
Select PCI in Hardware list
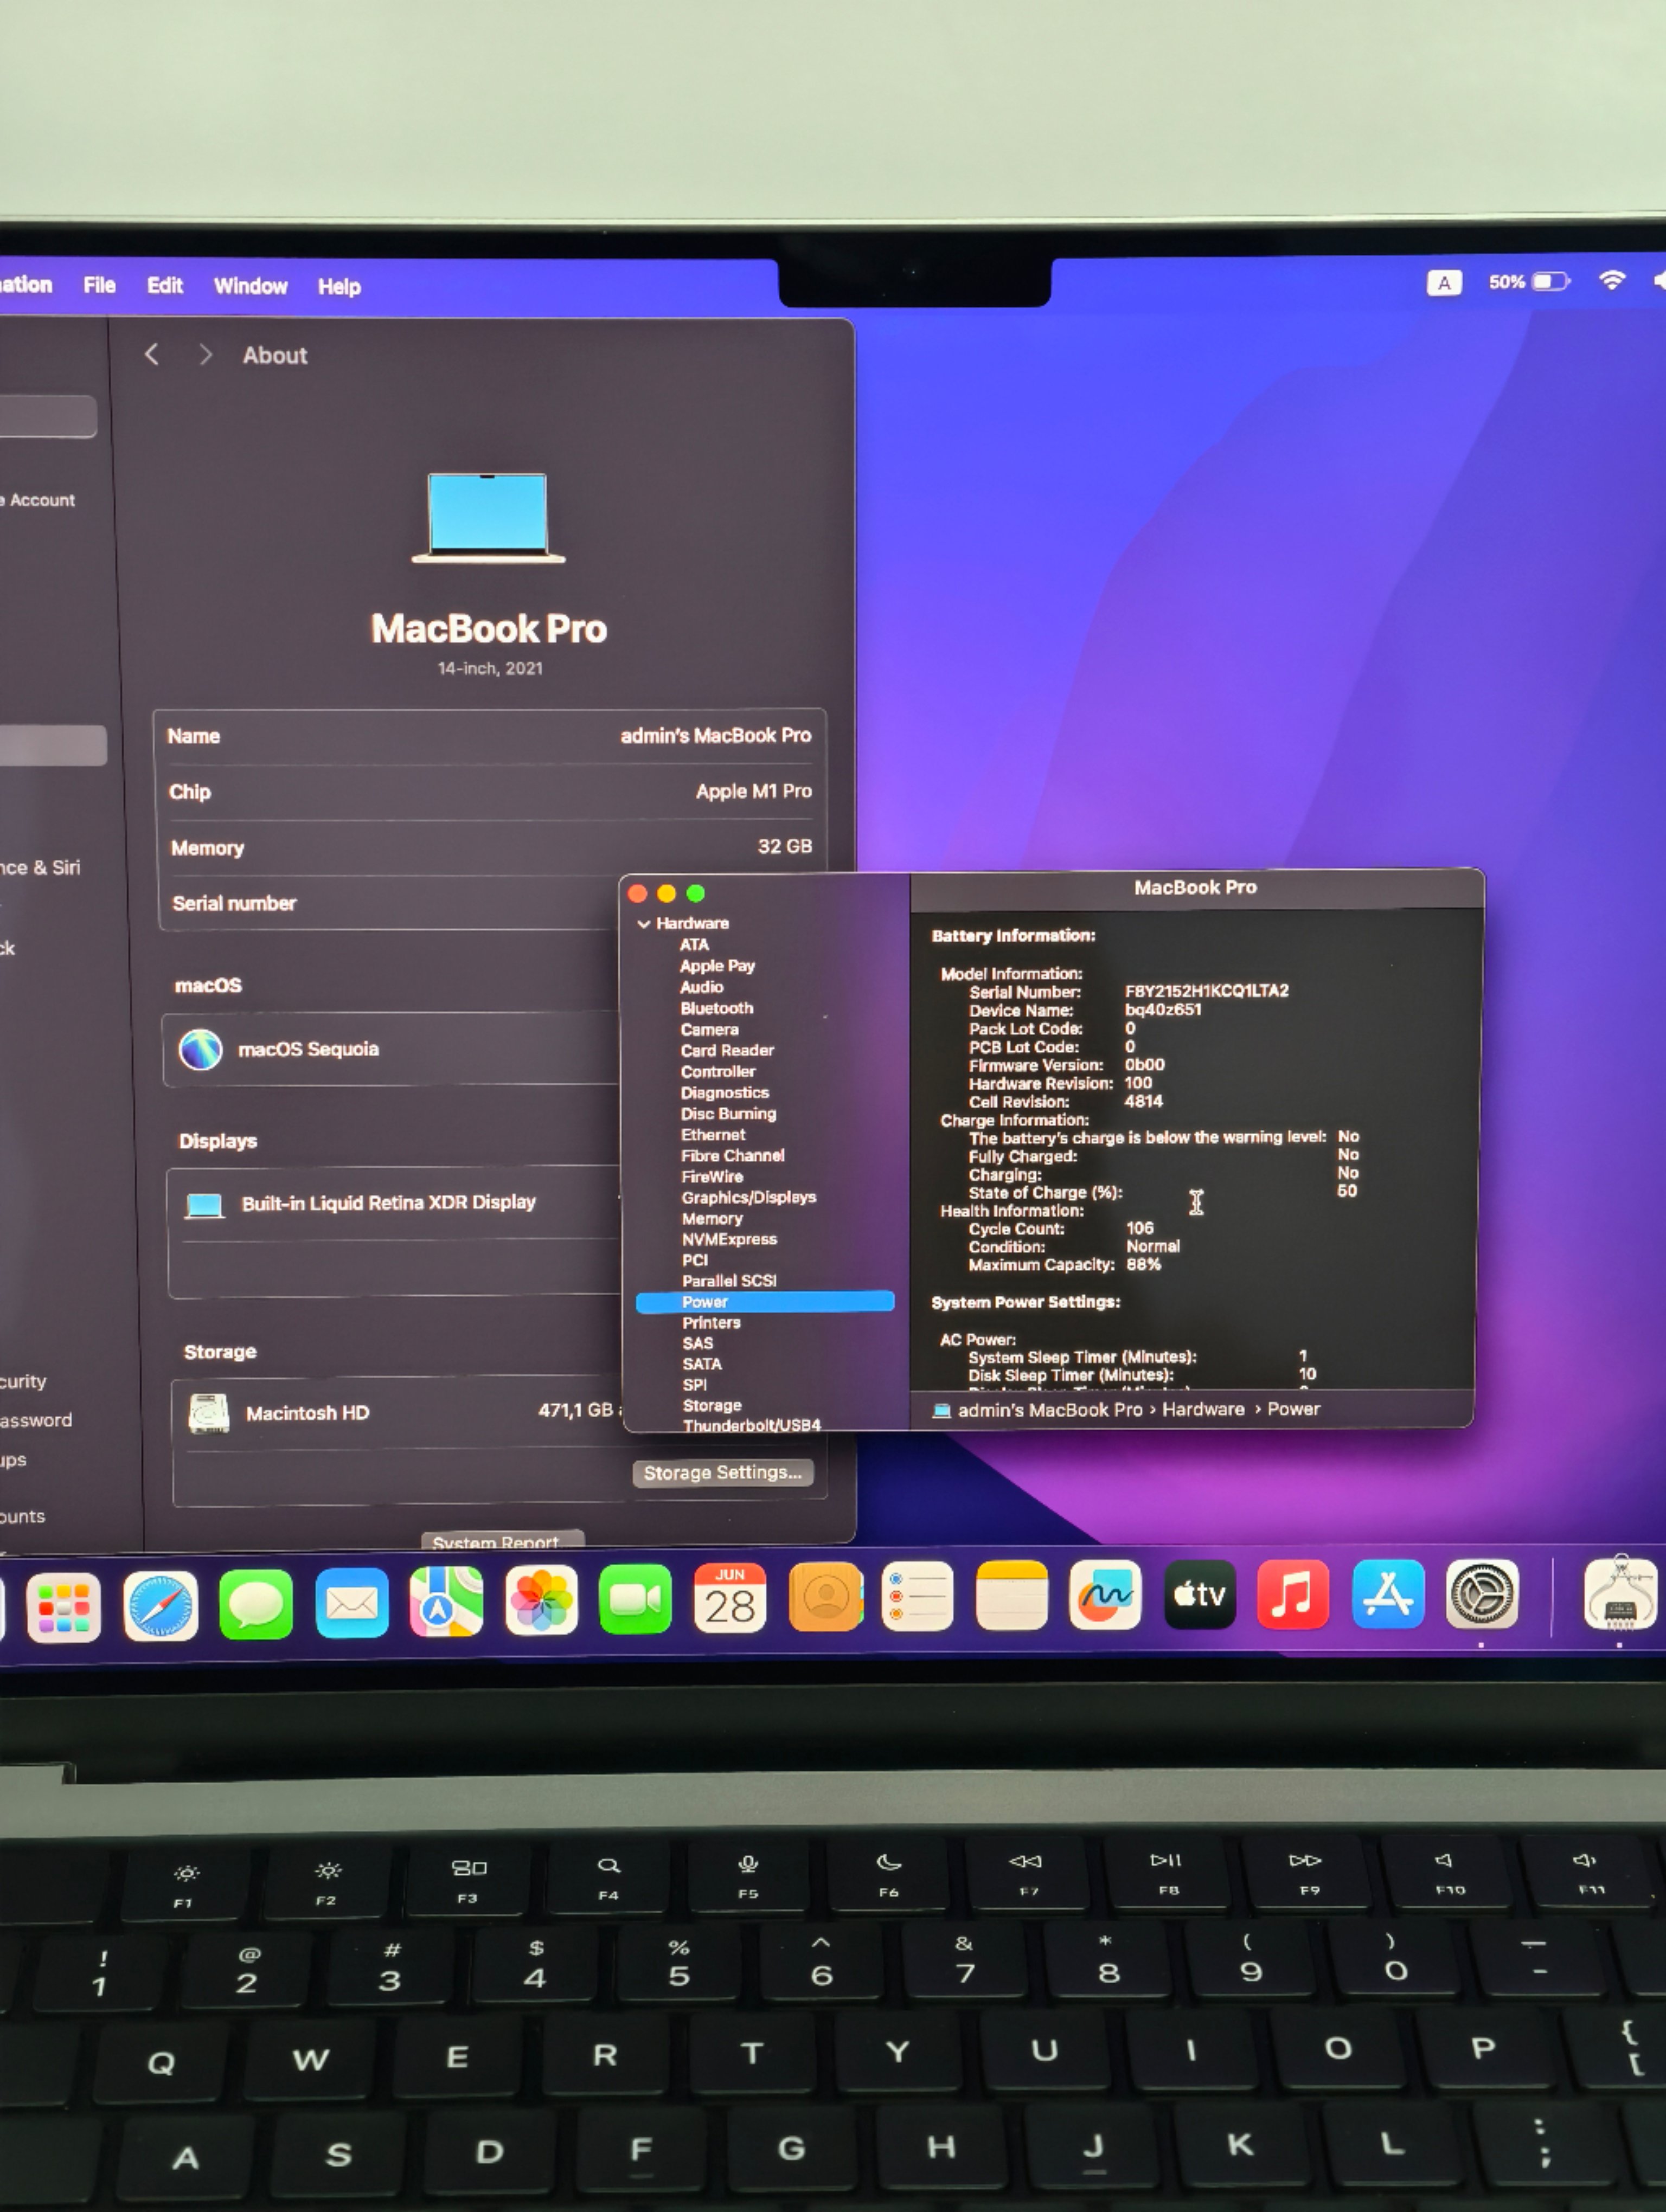pos(695,1260)
